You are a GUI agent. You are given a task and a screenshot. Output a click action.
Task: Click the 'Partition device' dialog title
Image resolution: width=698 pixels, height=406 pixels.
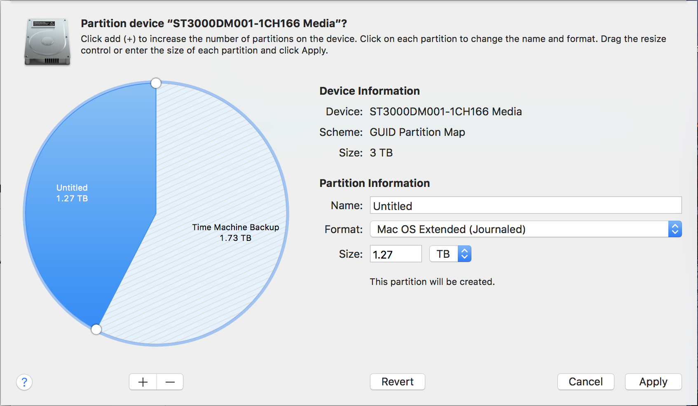(x=214, y=23)
